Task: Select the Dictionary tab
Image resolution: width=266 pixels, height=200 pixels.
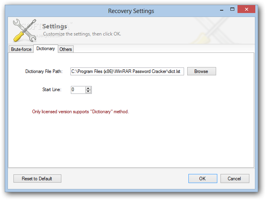Action: point(46,49)
